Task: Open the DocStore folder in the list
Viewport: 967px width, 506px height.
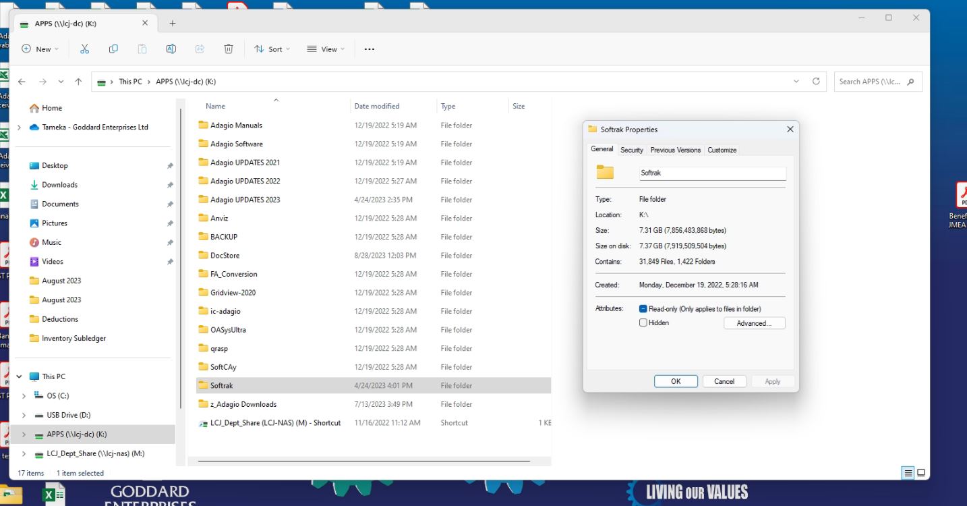Action: point(225,256)
